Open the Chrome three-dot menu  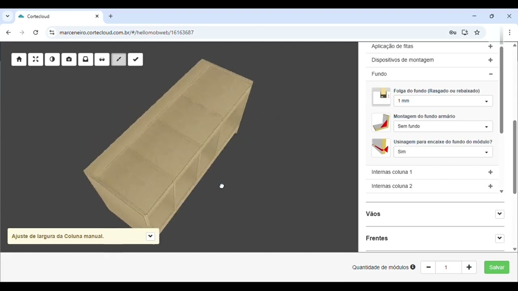tap(510, 33)
